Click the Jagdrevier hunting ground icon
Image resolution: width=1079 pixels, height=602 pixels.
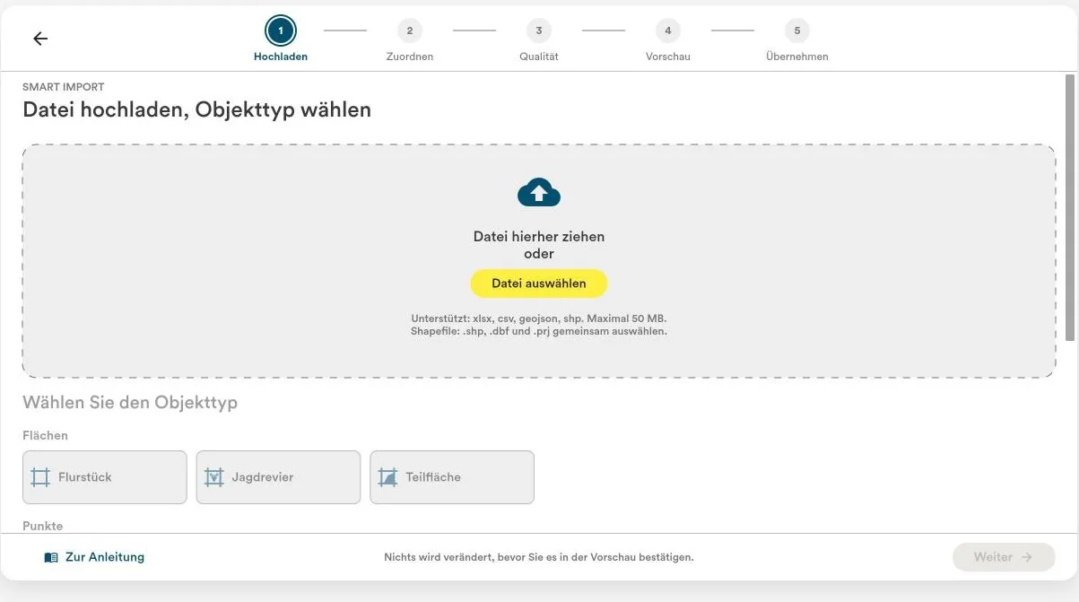(213, 477)
